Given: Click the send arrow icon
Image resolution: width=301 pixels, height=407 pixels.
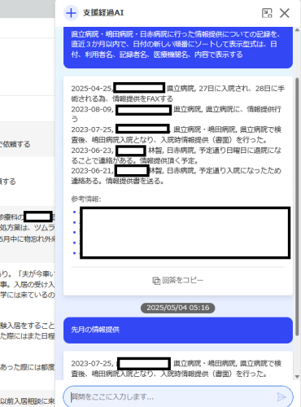Looking at the screenshot, I should 281,397.
